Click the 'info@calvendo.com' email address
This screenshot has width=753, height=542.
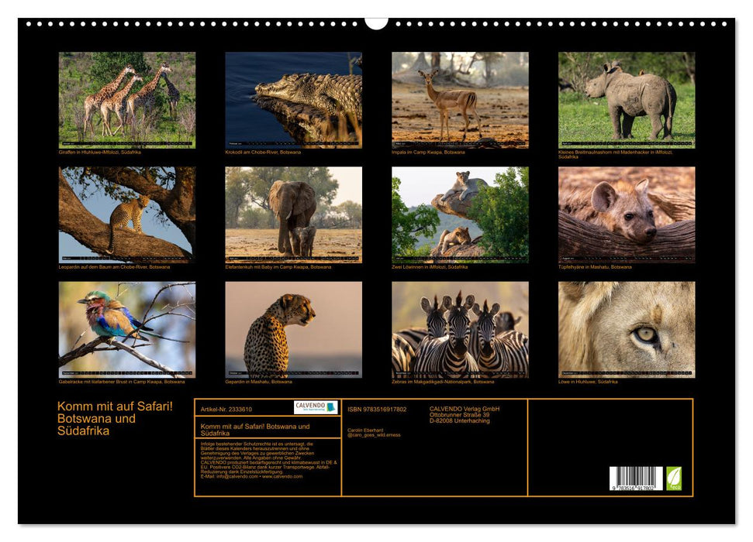point(237,477)
